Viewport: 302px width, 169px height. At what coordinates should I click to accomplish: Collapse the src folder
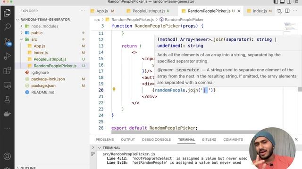pos(22,39)
